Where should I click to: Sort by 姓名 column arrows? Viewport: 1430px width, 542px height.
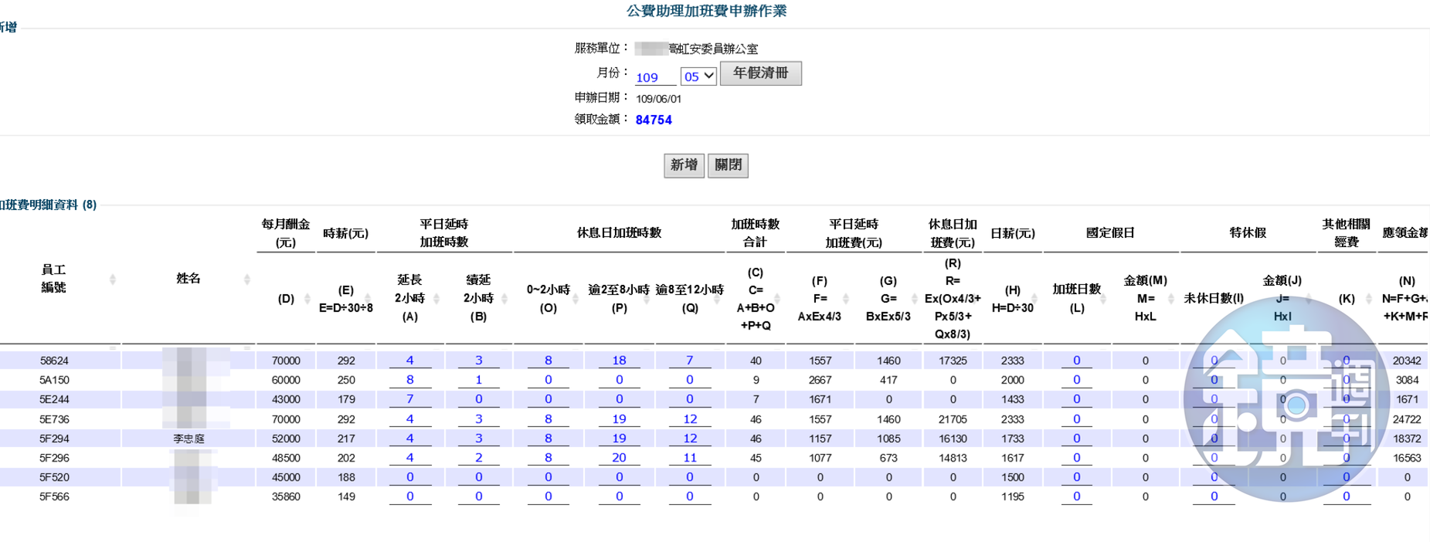tap(247, 279)
